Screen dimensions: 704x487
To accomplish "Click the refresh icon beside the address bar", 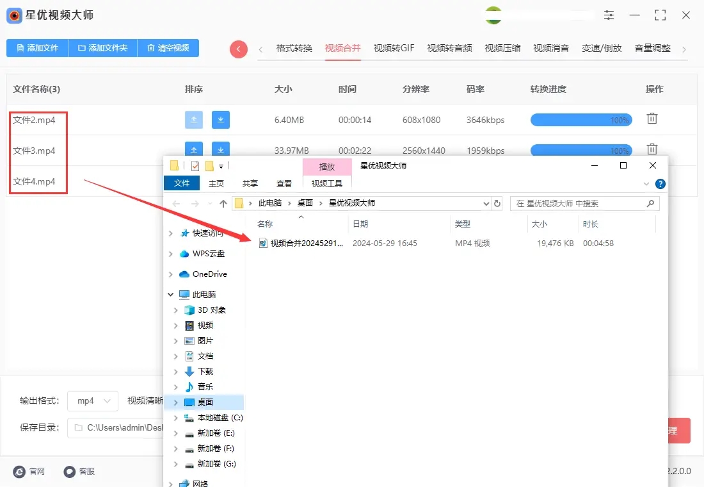I will coord(497,203).
